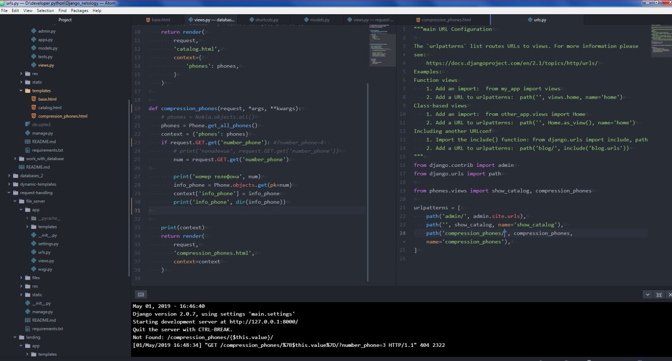Click line number 19 in left editor gutter

coord(138,108)
